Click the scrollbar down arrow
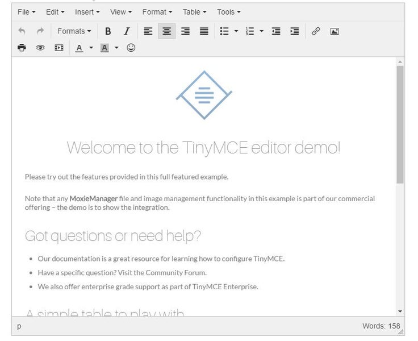418x341 pixels. (x=400, y=311)
